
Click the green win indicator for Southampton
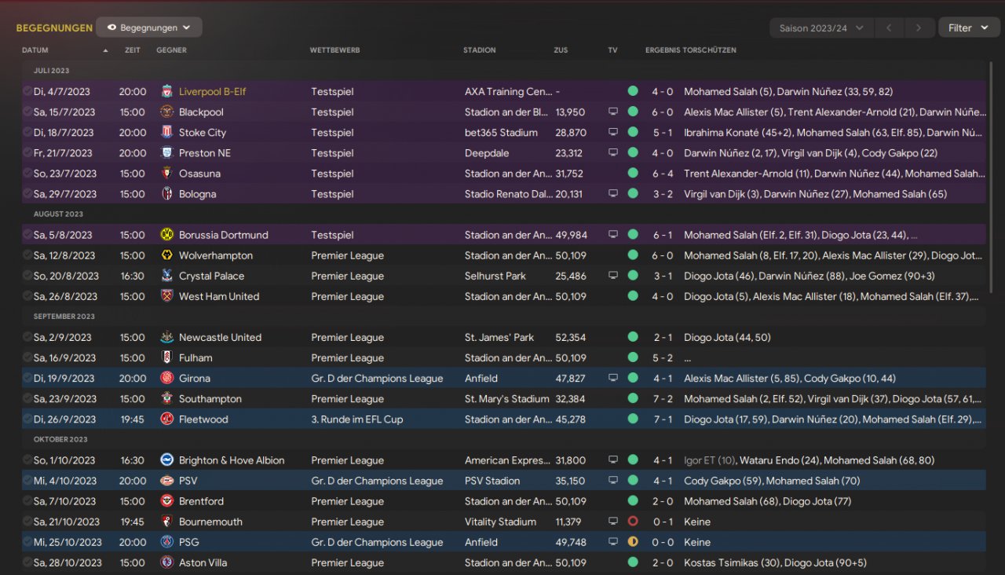click(x=633, y=398)
